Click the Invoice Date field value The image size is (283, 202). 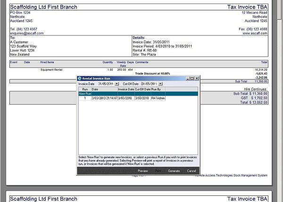105,83
